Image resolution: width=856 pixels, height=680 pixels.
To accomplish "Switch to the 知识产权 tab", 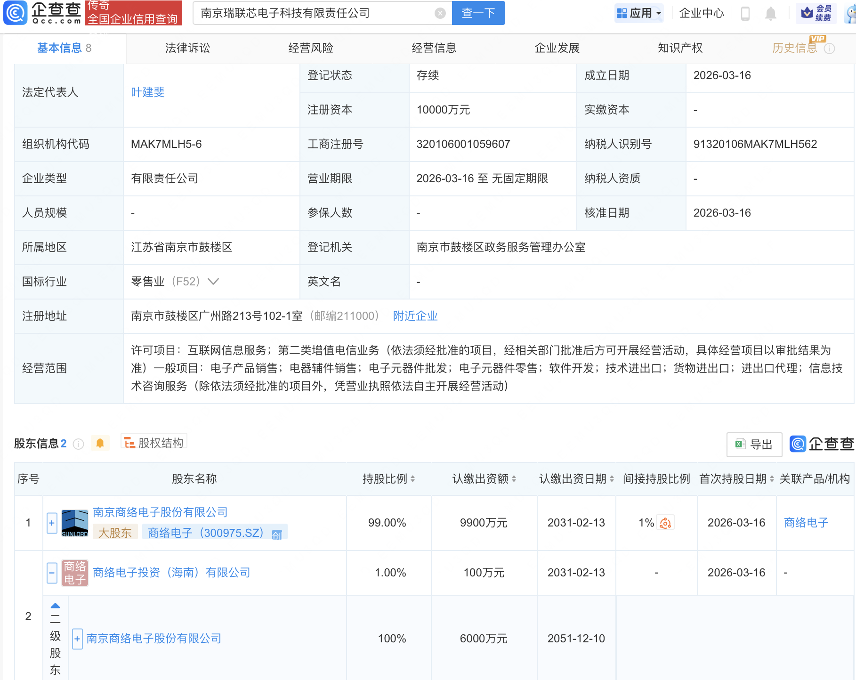I will tap(679, 48).
